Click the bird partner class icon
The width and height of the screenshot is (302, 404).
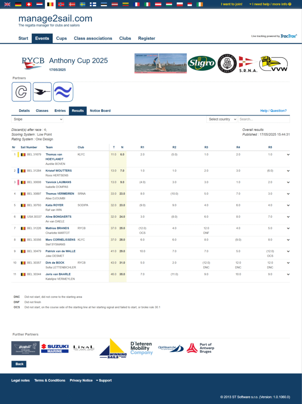(x=42, y=92)
